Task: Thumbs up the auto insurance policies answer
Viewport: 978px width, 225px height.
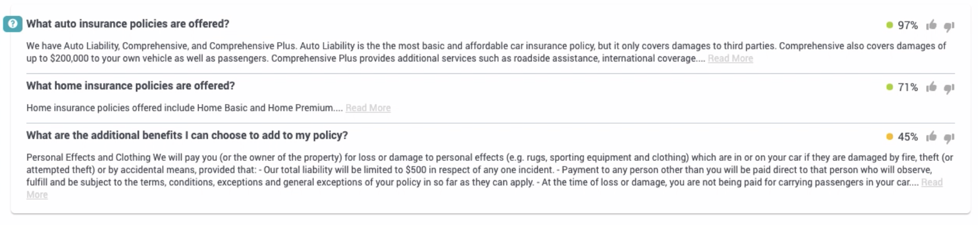Action: 931,25
